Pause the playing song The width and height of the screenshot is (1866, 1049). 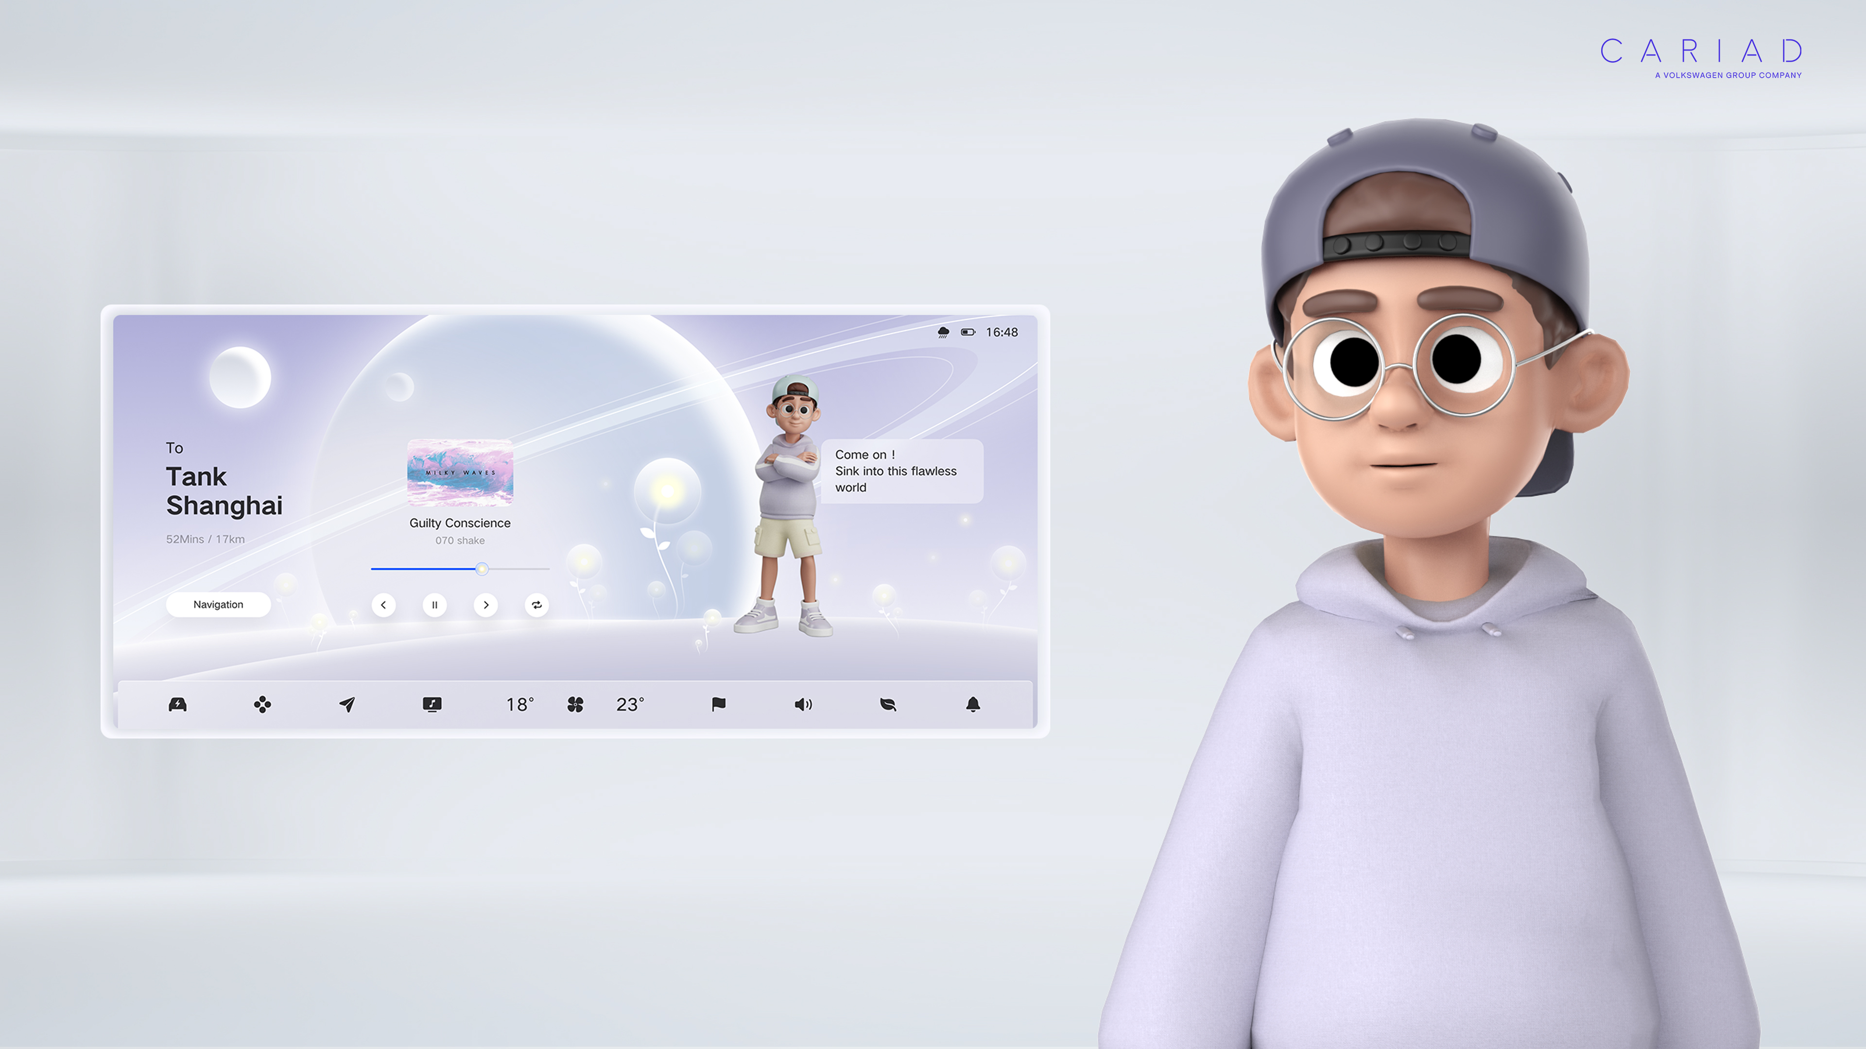click(x=434, y=605)
